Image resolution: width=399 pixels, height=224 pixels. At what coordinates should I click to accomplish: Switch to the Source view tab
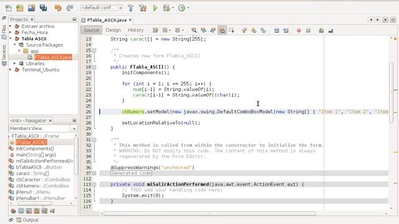(92, 30)
